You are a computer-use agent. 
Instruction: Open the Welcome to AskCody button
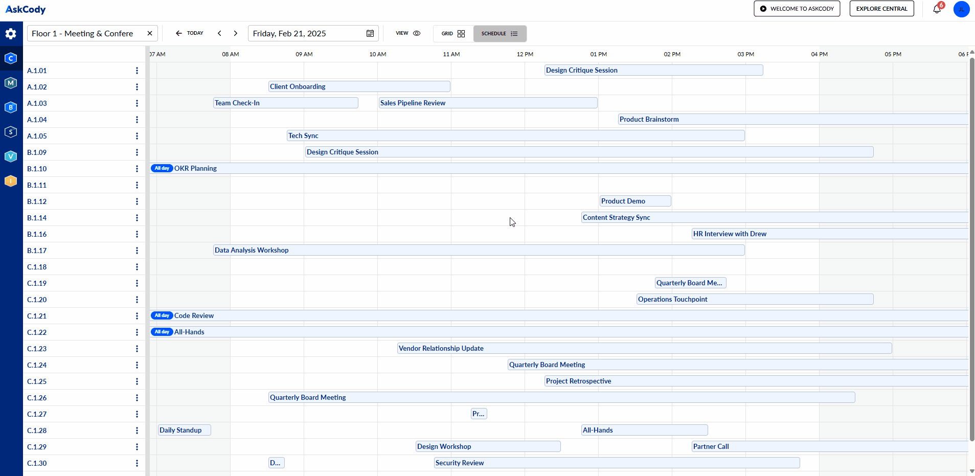click(797, 9)
